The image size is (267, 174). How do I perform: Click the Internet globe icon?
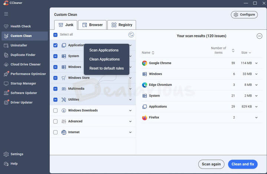pyautogui.click(x=64, y=132)
